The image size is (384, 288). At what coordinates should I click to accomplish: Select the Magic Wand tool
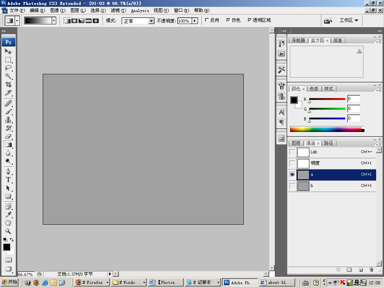pos(8,76)
